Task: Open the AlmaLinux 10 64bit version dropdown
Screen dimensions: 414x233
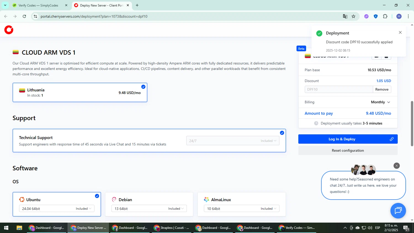Action: click(242, 209)
